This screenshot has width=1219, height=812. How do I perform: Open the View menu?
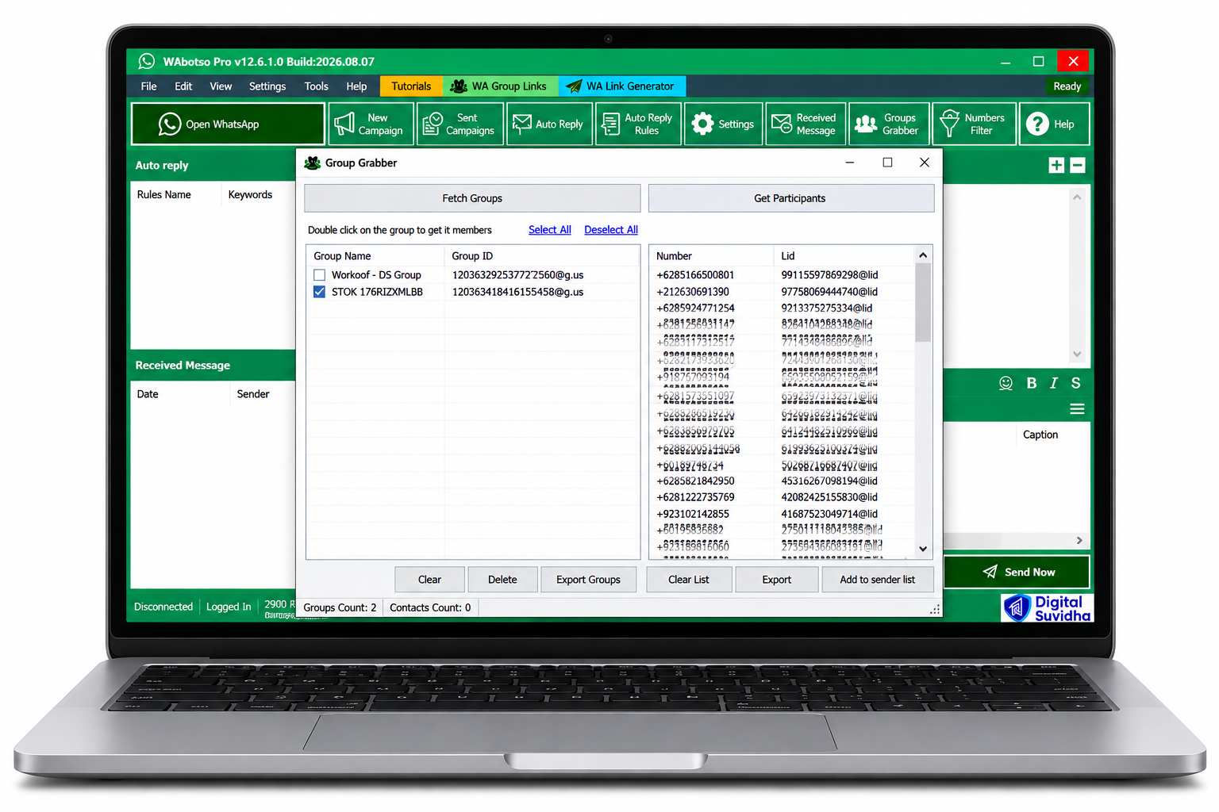coord(221,86)
